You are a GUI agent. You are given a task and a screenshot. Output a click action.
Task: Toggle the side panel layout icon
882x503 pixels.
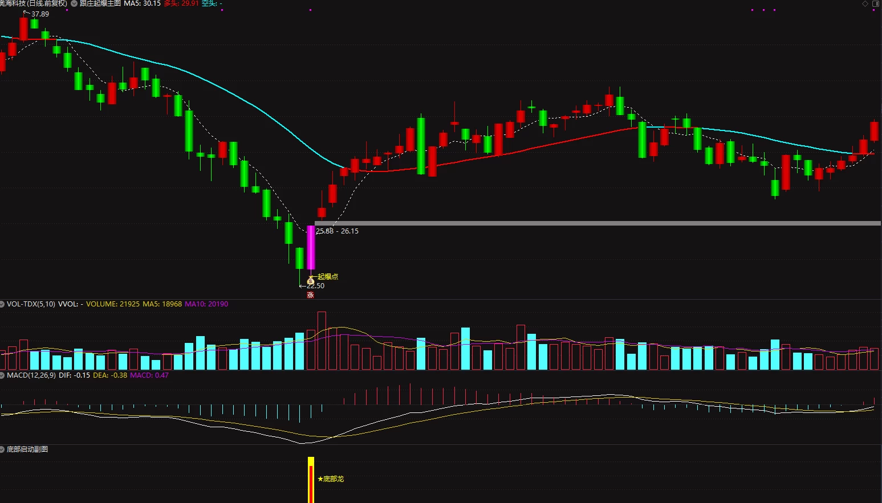click(x=876, y=4)
